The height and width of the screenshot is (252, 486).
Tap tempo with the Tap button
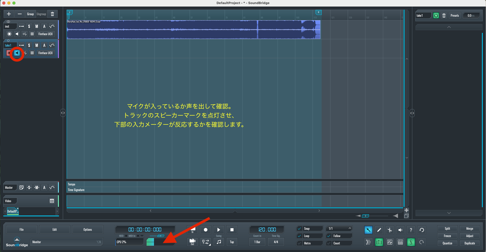[232, 242]
